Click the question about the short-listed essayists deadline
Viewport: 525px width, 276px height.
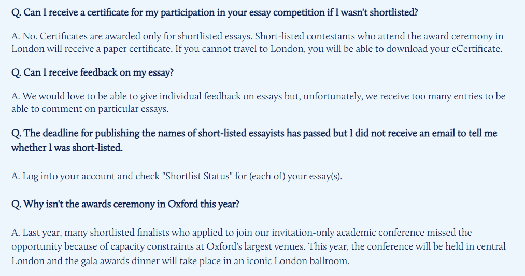[x=254, y=140]
